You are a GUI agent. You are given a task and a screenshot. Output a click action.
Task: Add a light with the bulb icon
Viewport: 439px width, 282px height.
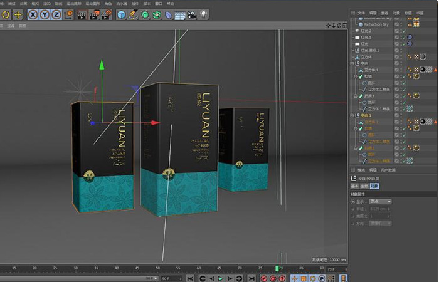click(x=204, y=14)
